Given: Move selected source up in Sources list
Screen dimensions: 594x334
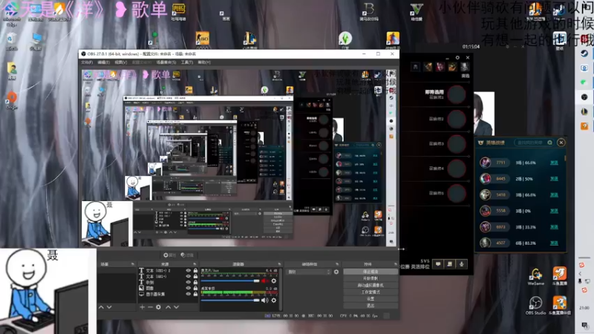Looking at the screenshot, I should coord(169,307).
